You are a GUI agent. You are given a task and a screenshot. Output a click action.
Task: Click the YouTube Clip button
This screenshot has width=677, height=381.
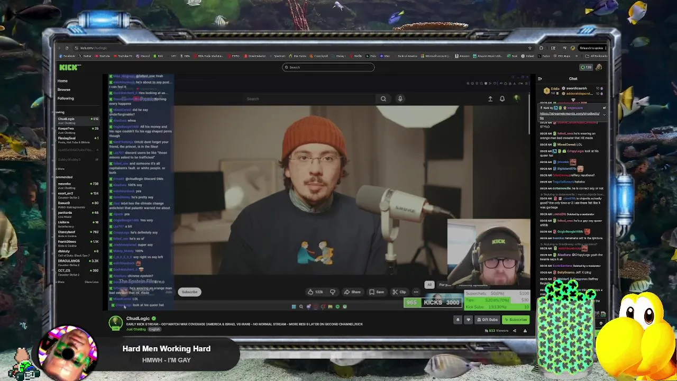(399, 292)
